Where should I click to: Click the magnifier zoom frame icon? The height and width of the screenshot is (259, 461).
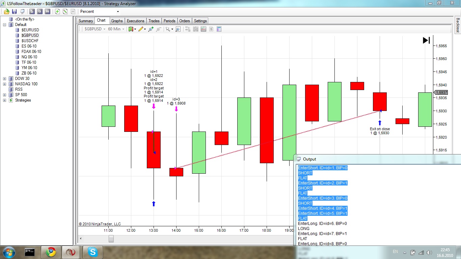(178, 29)
